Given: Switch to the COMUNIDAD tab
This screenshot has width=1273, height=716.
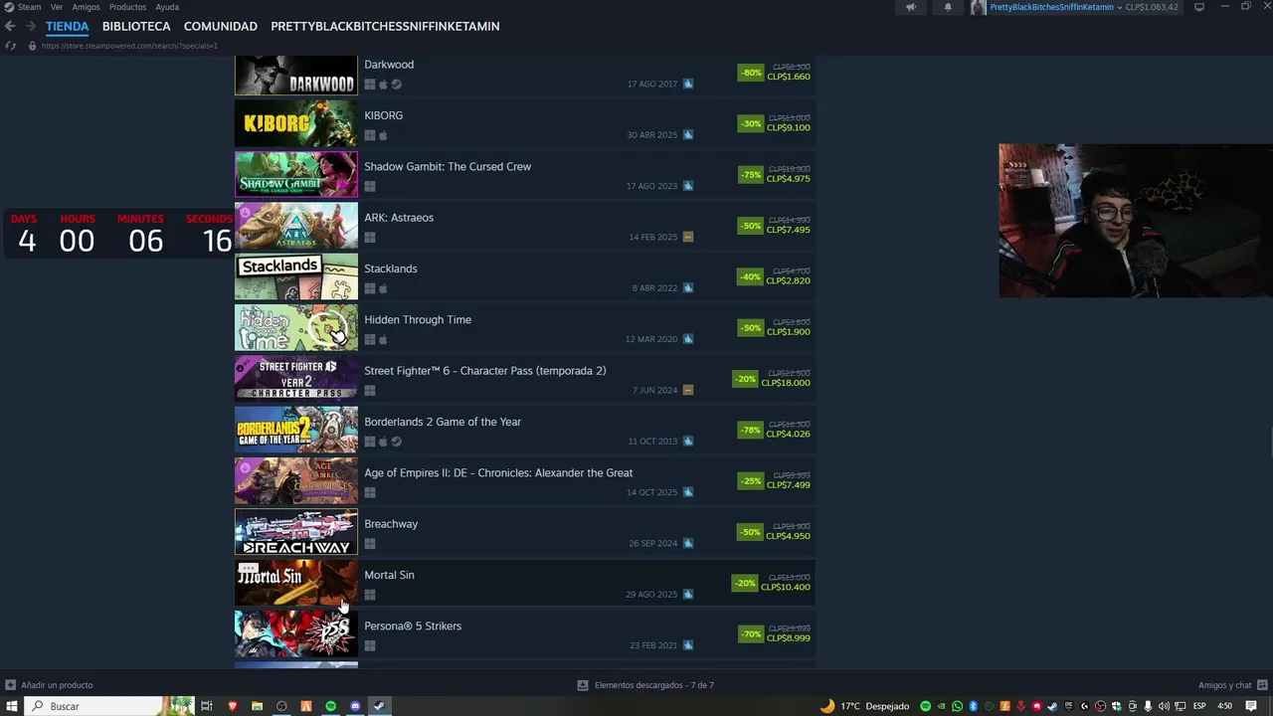Looking at the screenshot, I should pos(221,26).
